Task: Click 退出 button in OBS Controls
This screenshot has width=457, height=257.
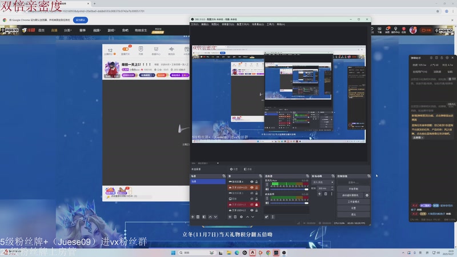Action: point(354,215)
